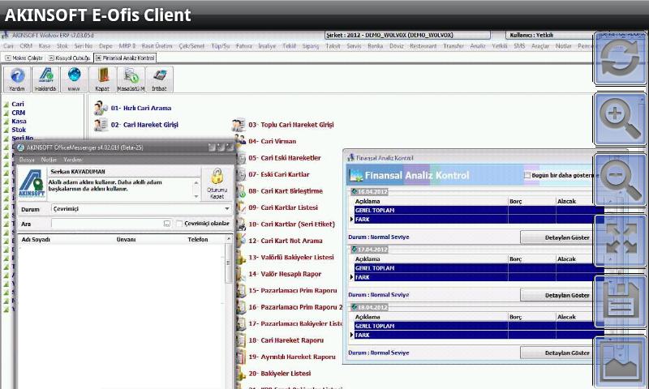Open the www globe icon

tap(74, 79)
